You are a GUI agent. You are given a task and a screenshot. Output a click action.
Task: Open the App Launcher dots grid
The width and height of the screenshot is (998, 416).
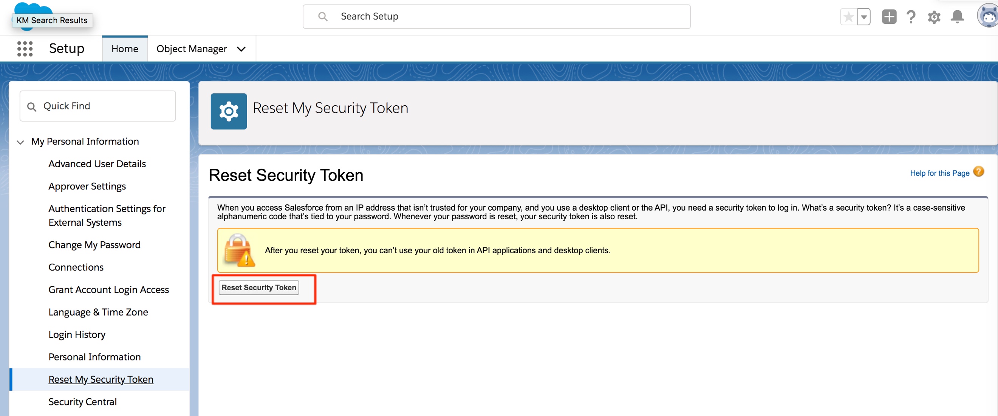pyautogui.click(x=25, y=49)
